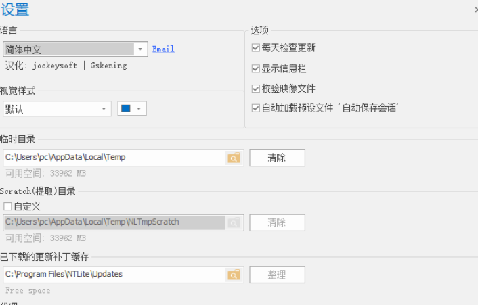Image resolution: width=478 pixels, height=305 pixels.
Task: Click the Free space label
Action: click(x=28, y=291)
